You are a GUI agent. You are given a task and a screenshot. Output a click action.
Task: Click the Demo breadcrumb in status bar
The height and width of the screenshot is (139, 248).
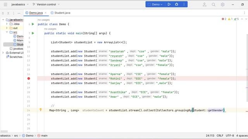(28, 136)
